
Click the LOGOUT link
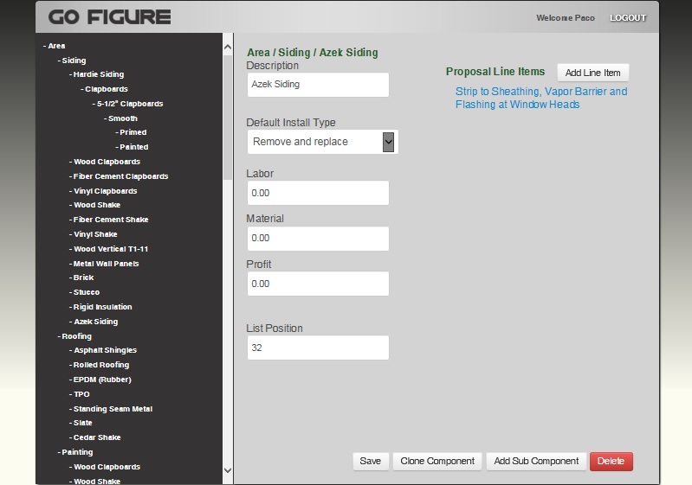pyautogui.click(x=627, y=18)
